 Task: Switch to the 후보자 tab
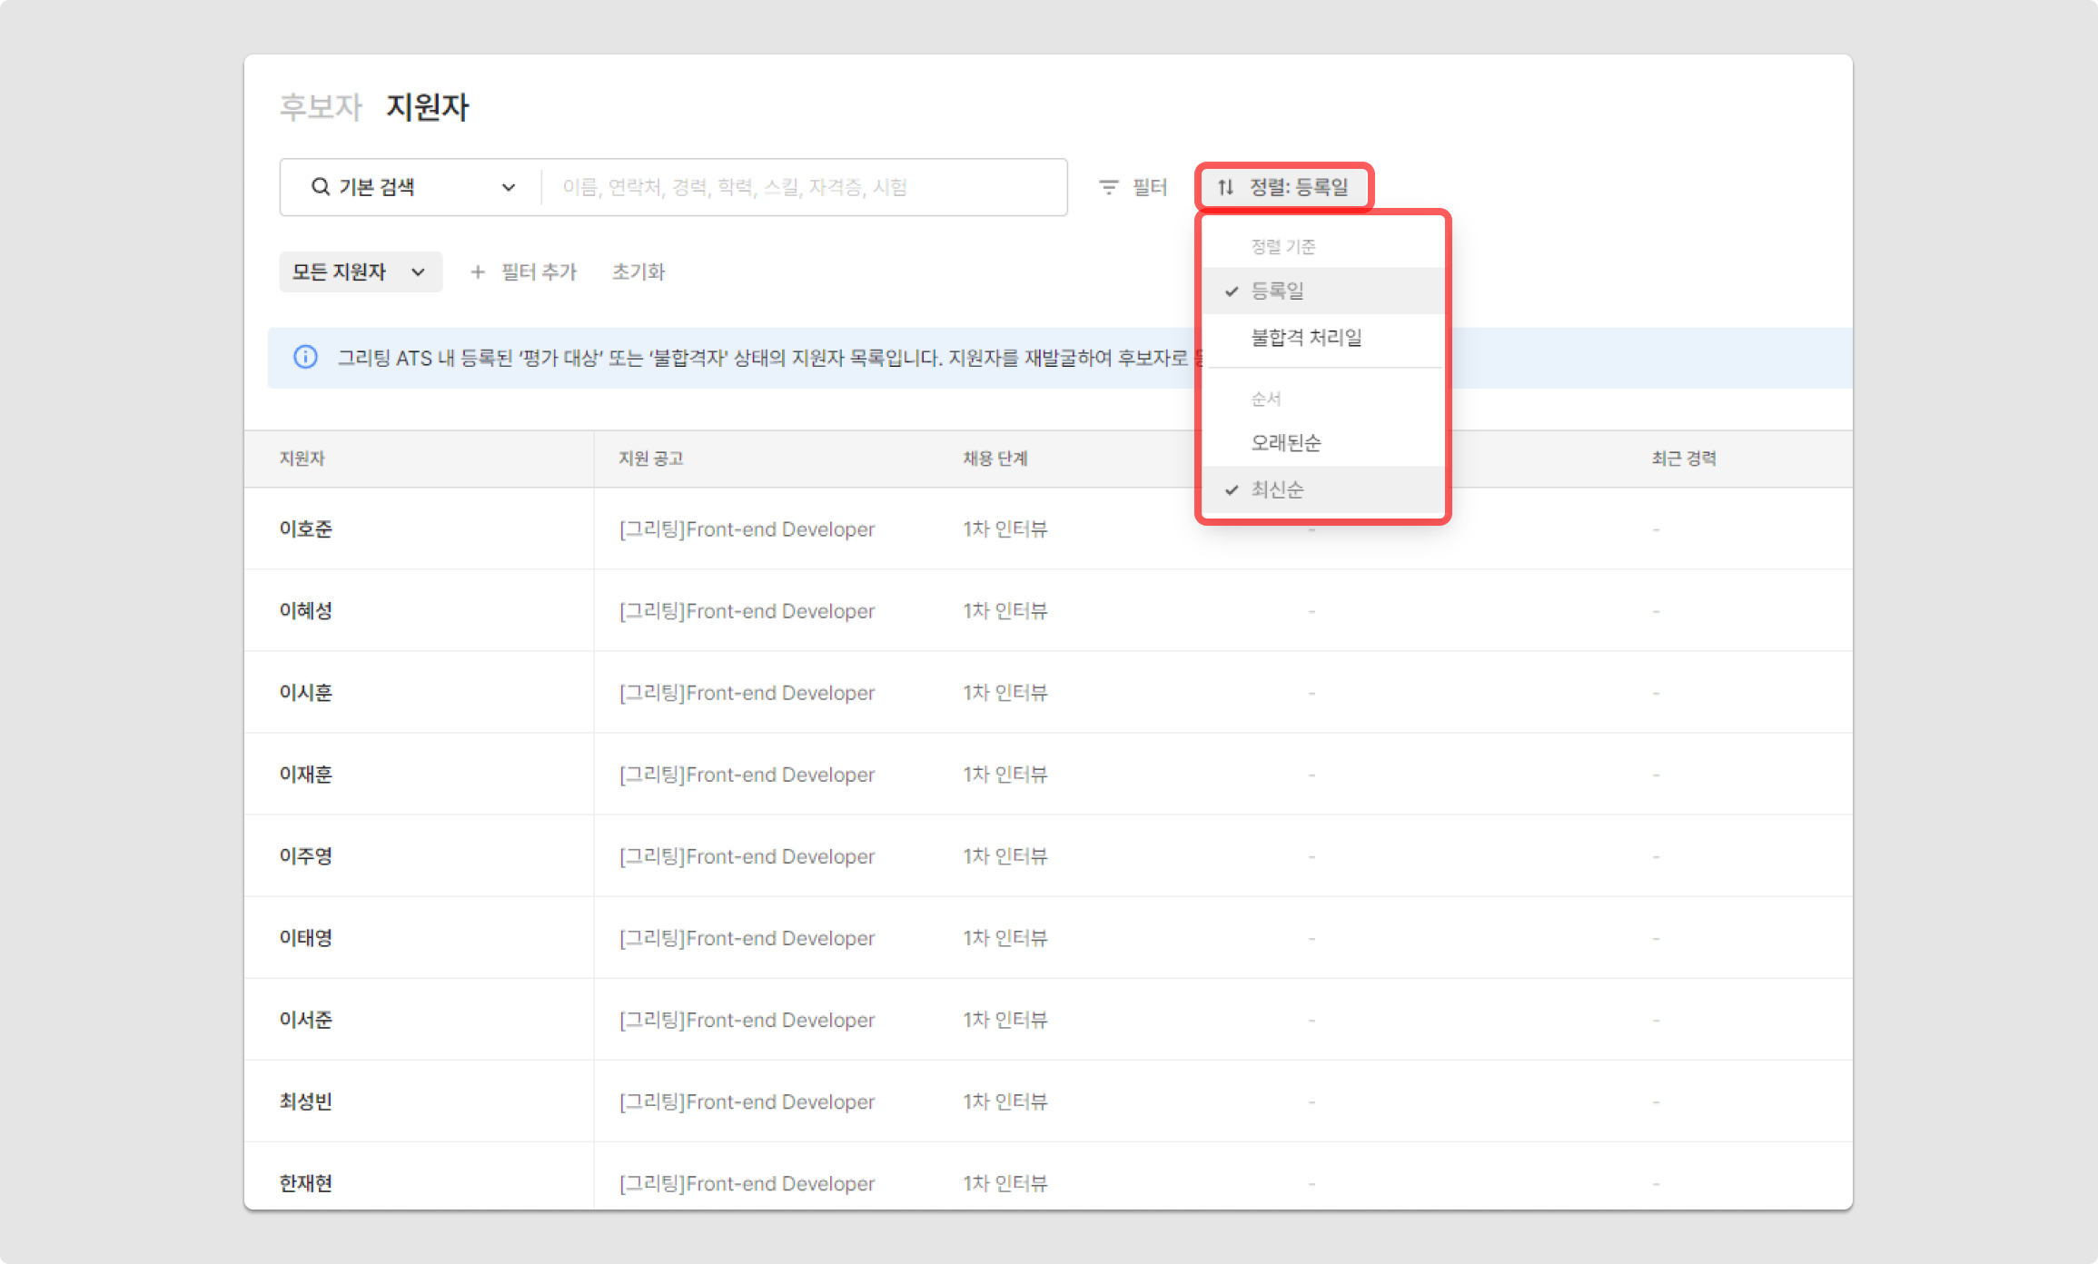coord(320,107)
